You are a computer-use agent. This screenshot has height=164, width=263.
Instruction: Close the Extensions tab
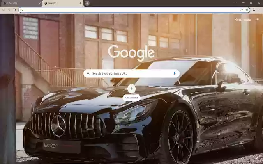(x=39, y=3)
